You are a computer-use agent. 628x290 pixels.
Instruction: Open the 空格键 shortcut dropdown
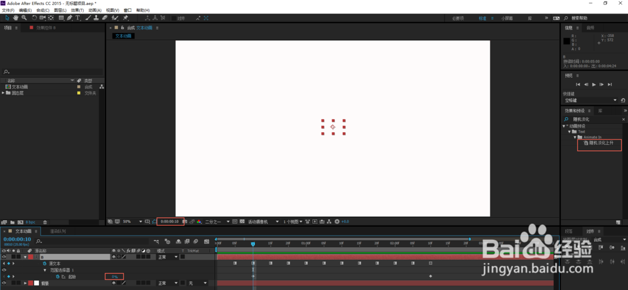(x=591, y=100)
